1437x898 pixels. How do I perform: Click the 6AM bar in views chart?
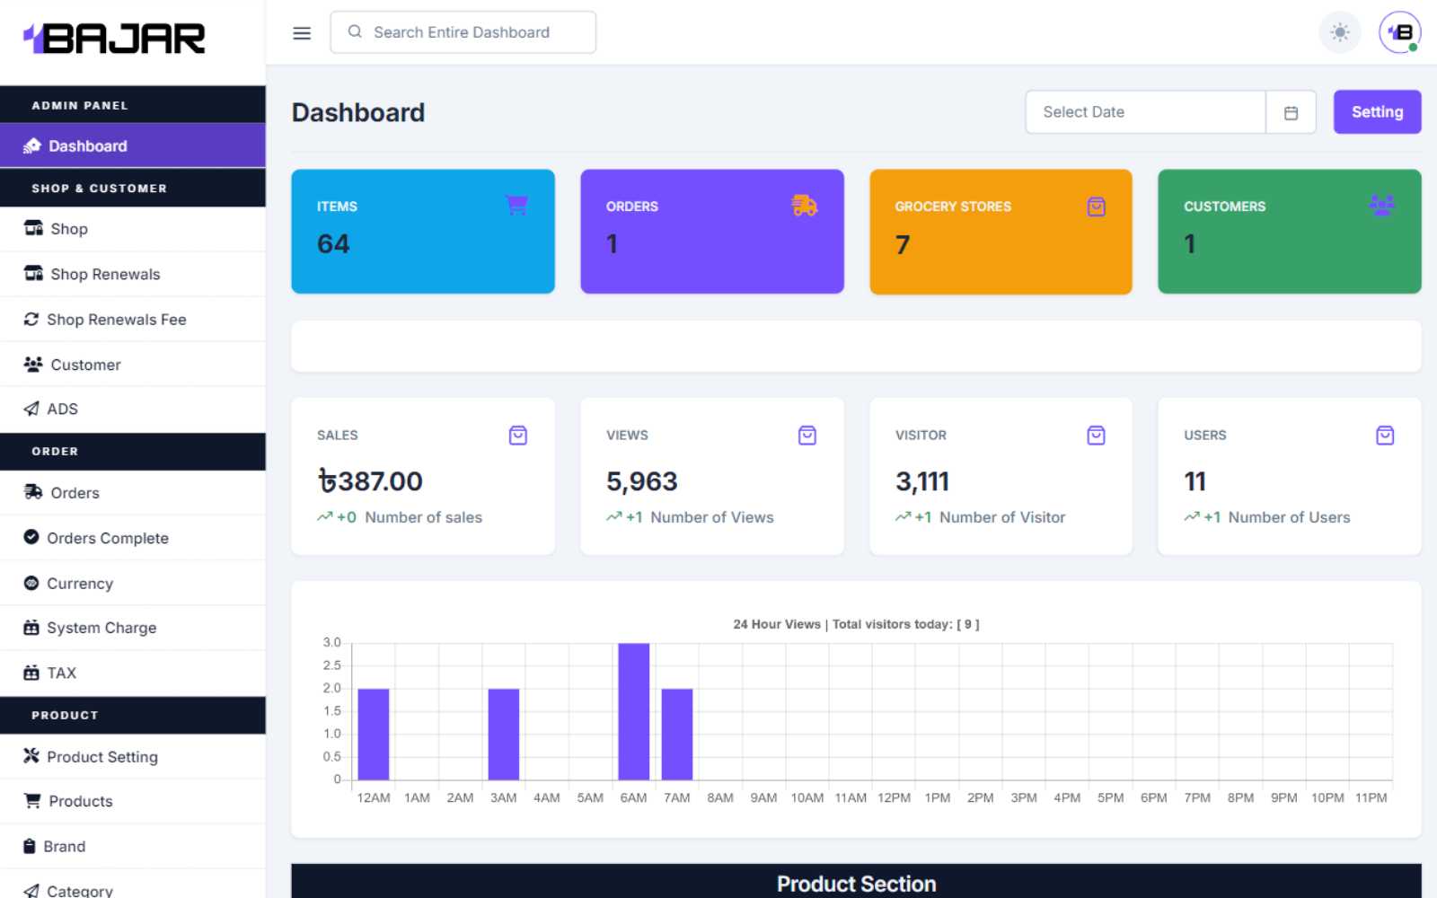click(633, 711)
